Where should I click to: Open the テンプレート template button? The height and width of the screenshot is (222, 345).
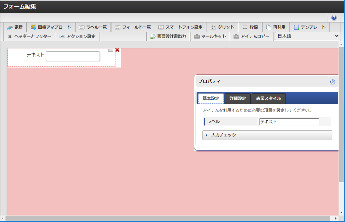[x=310, y=27]
